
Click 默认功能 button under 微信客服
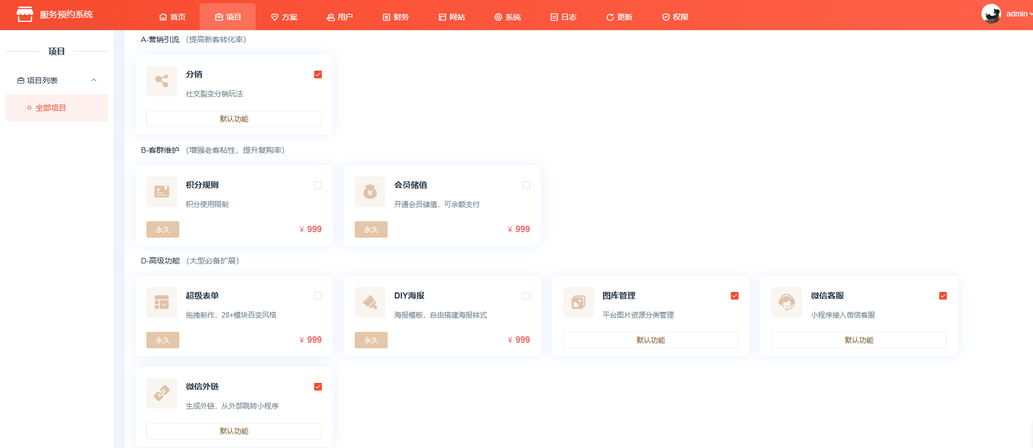coord(859,340)
